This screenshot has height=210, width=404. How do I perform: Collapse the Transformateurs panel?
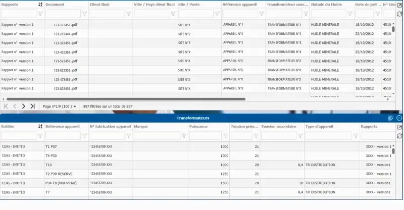(399, 118)
